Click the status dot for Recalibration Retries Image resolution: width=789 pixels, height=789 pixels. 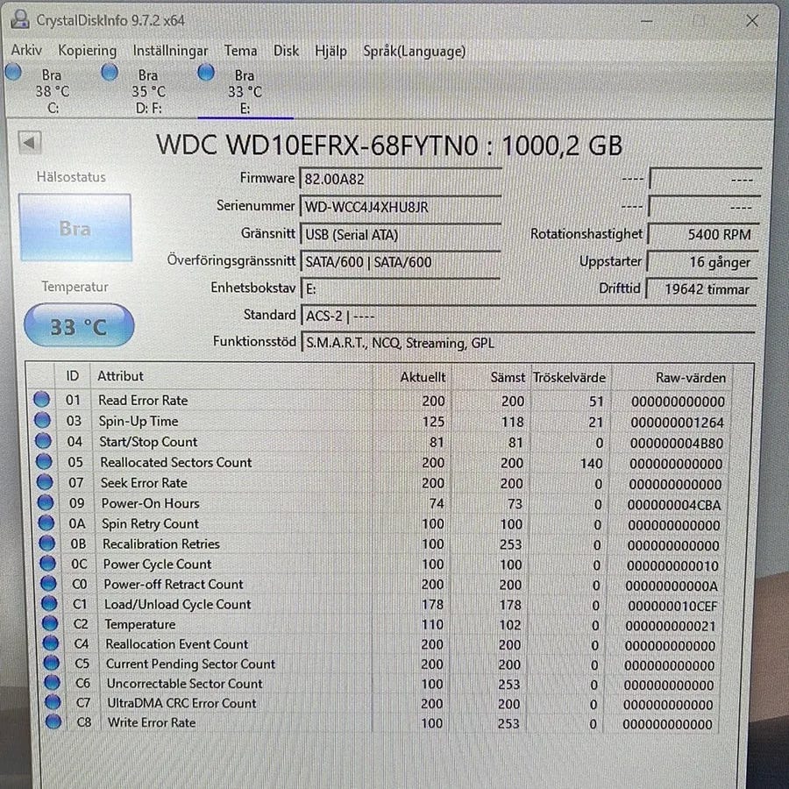47,543
